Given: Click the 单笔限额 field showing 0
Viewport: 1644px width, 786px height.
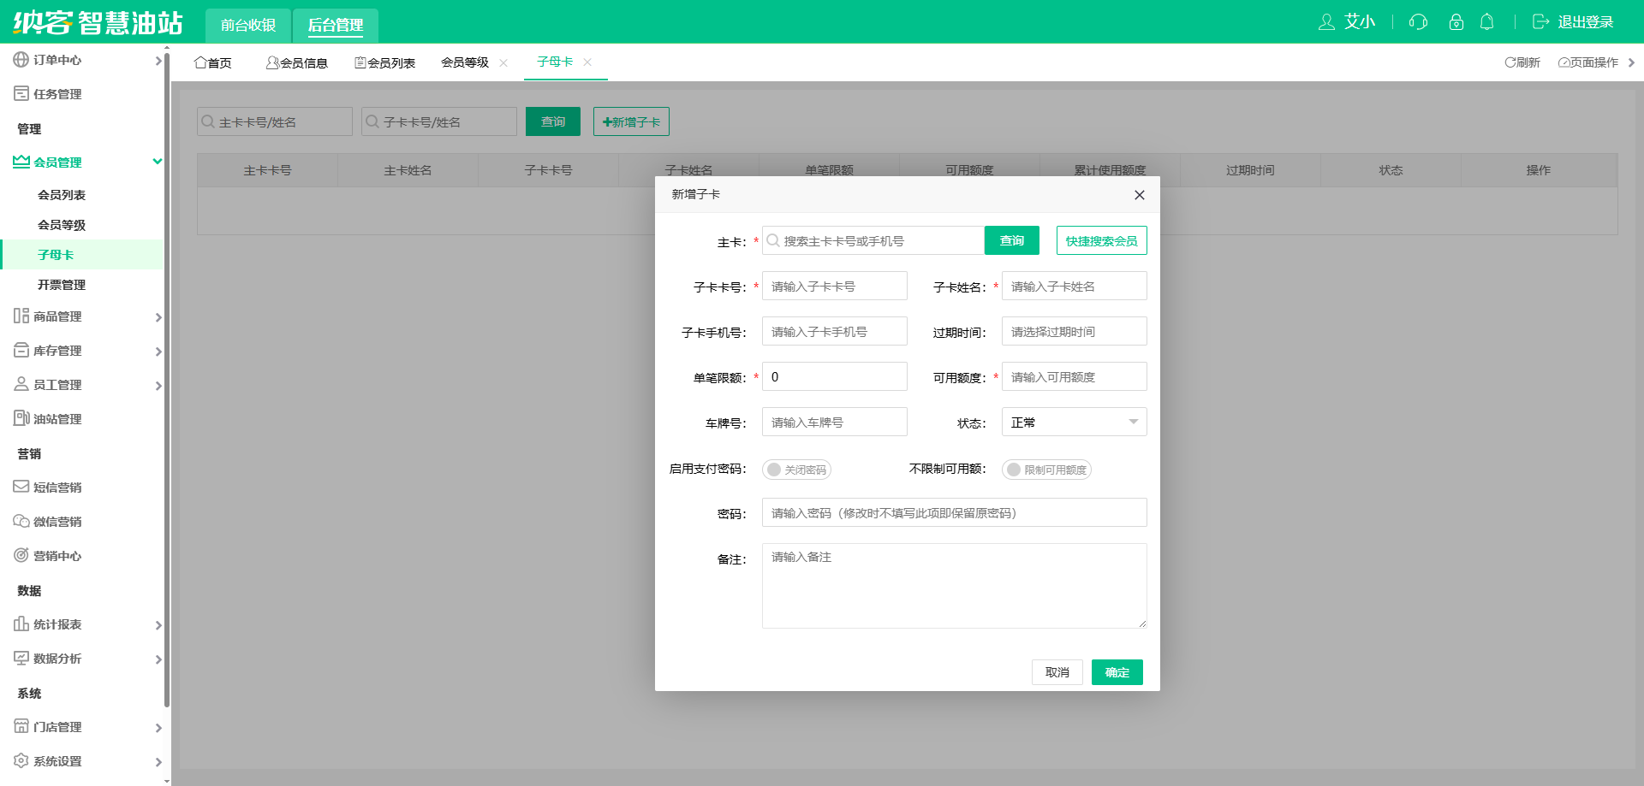Looking at the screenshot, I should pyautogui.click(x=835, y=376).
